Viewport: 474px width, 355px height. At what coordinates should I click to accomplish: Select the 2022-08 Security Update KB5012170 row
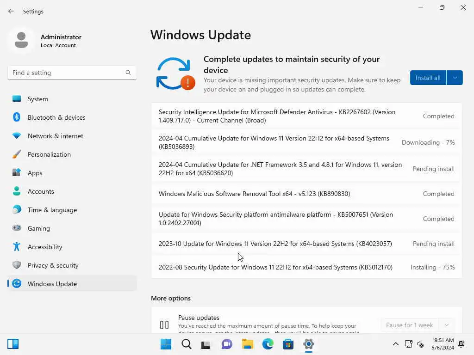coord(306,267)
